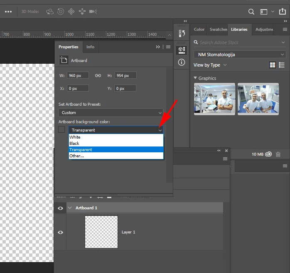The width and height of the screenshot is (290, 273).
Task: Click the link width and height icon
Action: 98,76
